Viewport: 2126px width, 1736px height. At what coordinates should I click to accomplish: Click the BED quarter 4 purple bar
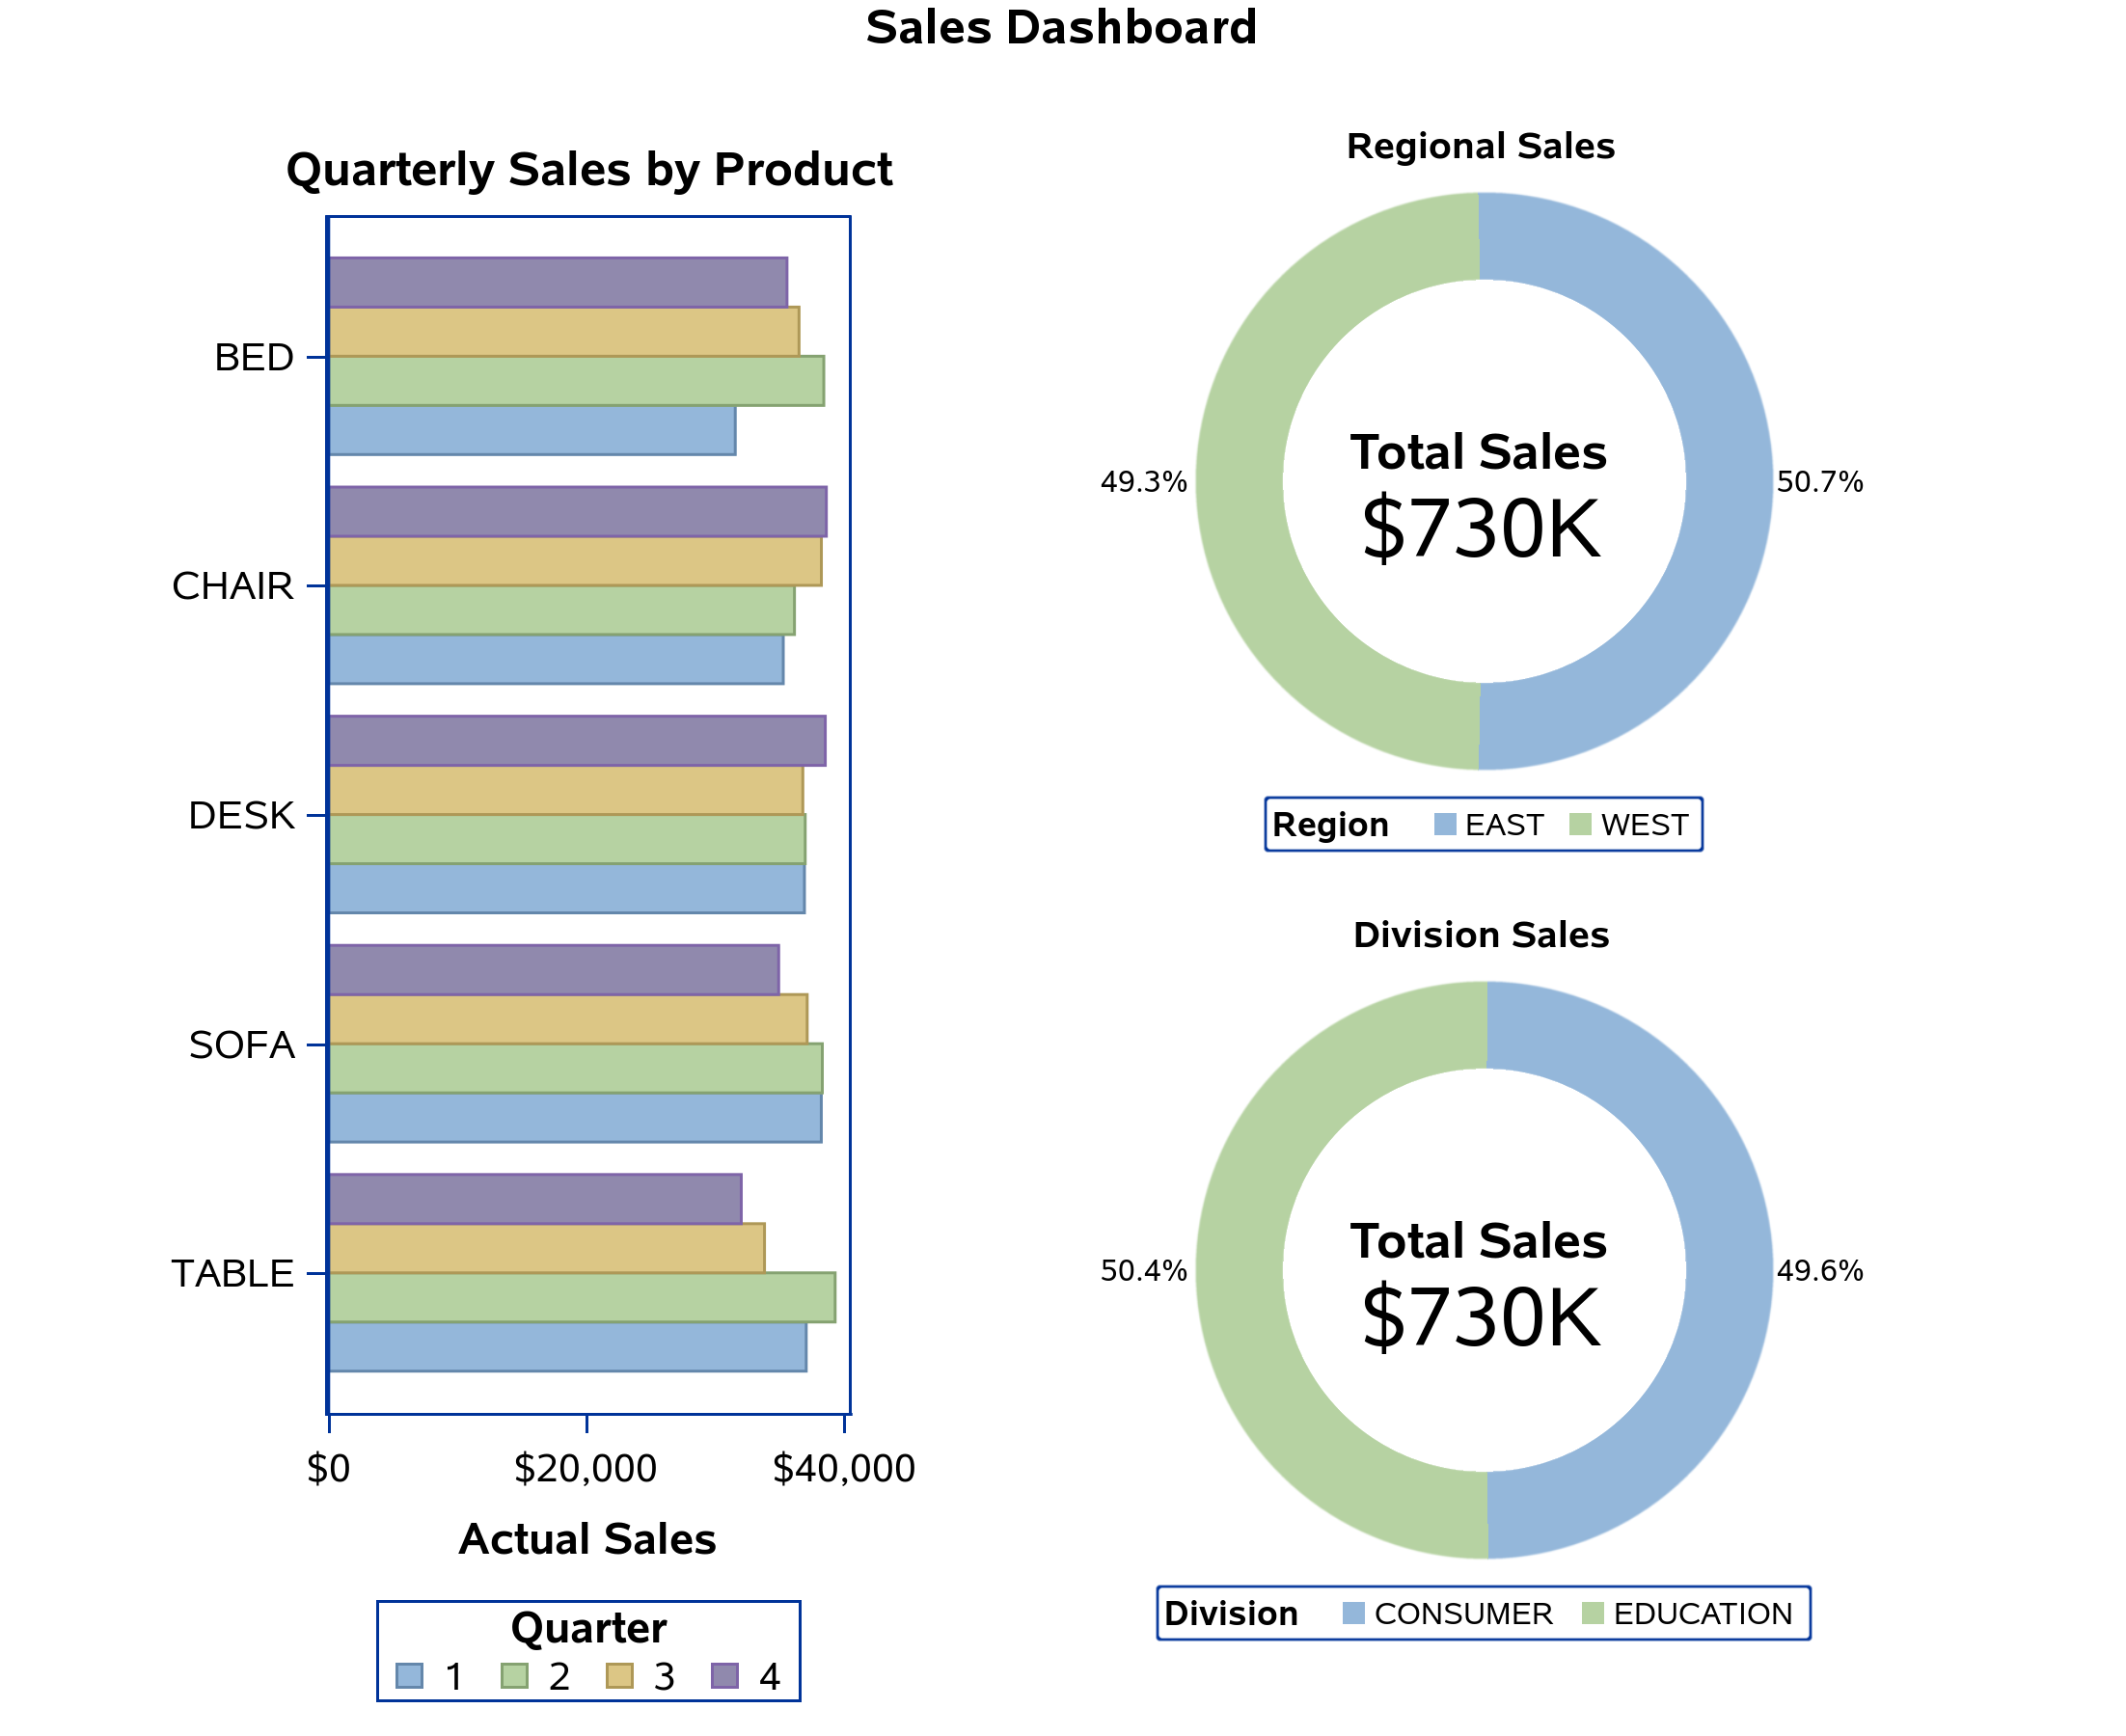559,283
